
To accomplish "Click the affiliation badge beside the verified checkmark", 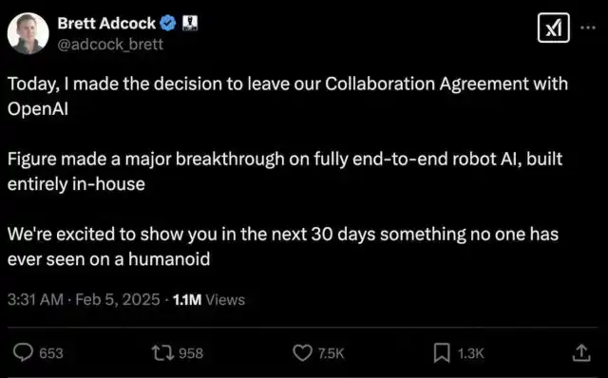I will click(x=190, y=23).
